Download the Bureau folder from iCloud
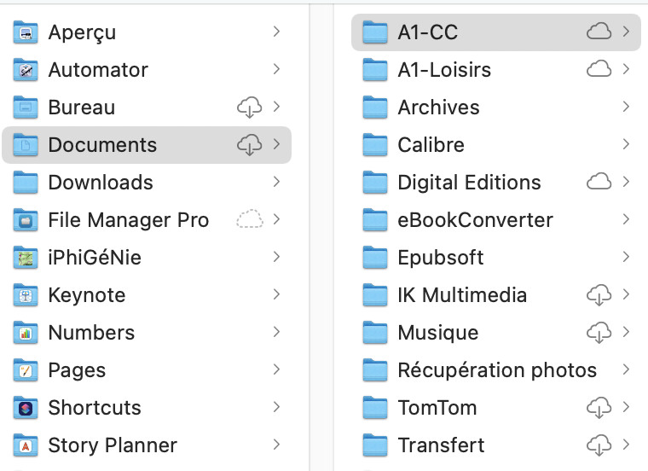Screen dimensions: 648x471 [249, 108]
